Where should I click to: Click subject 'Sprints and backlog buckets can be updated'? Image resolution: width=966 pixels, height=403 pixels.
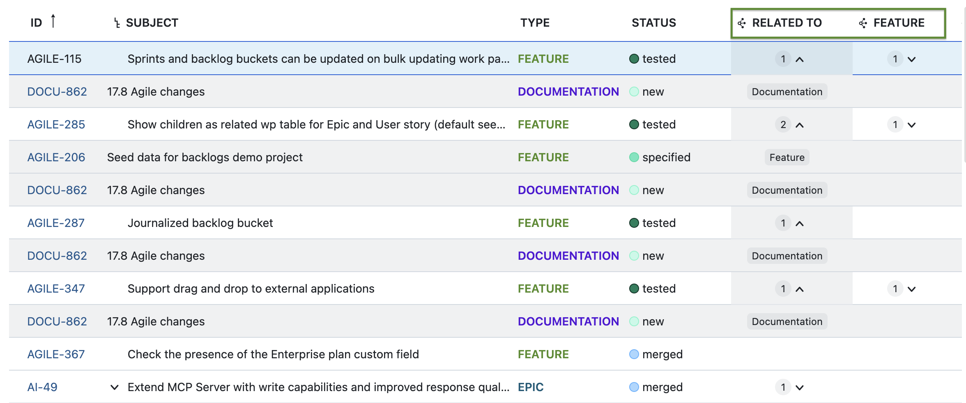click(319, 59)
